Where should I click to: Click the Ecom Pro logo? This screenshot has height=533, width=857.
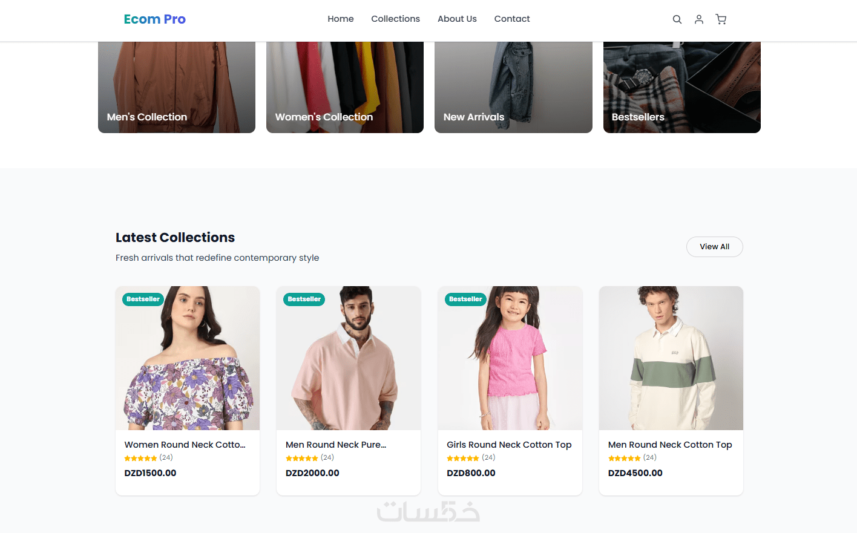[x=154, y=19]
